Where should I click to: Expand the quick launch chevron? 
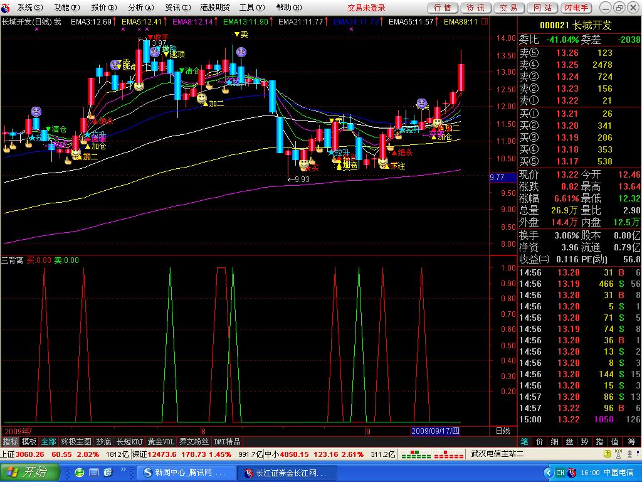pyautogui.click(x=124, y=469)
